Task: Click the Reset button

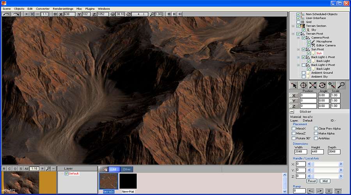Action: click(x=312, y=181)
